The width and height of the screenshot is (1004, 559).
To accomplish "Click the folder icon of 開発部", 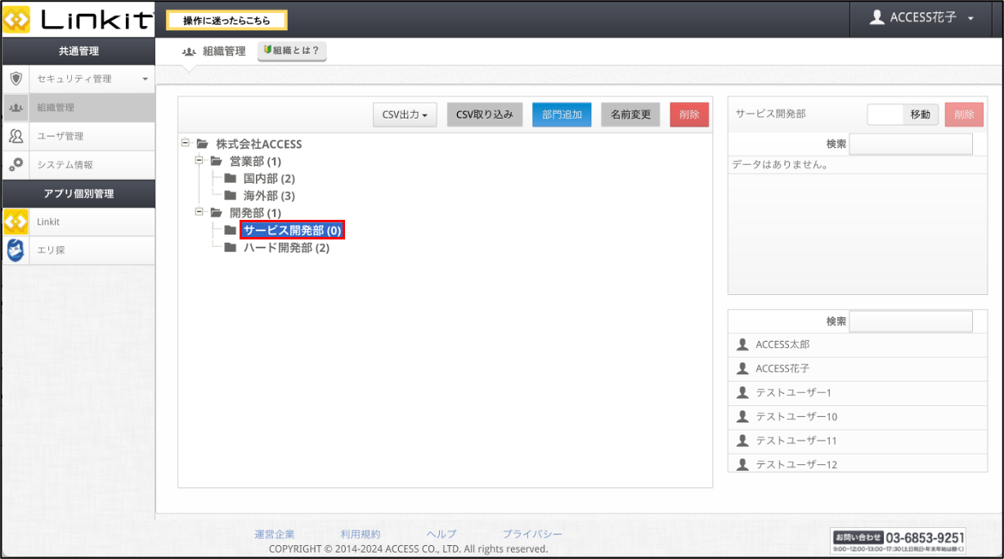I will (x=216, y=212).
